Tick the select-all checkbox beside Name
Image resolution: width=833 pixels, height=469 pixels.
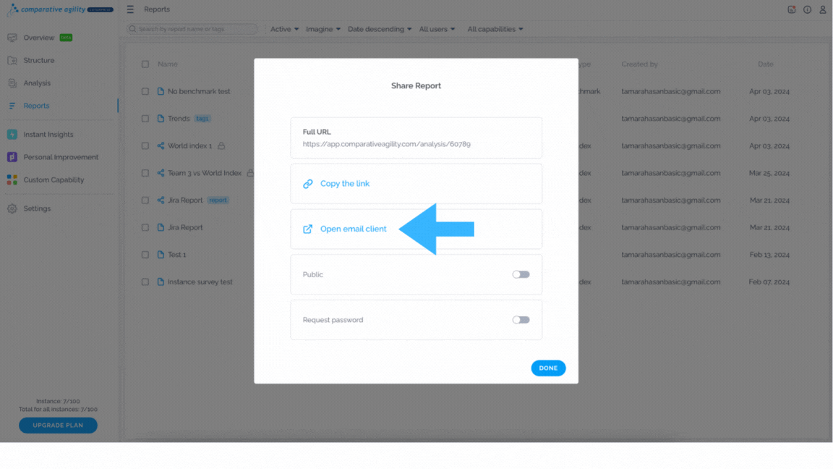tap(145, 64)
